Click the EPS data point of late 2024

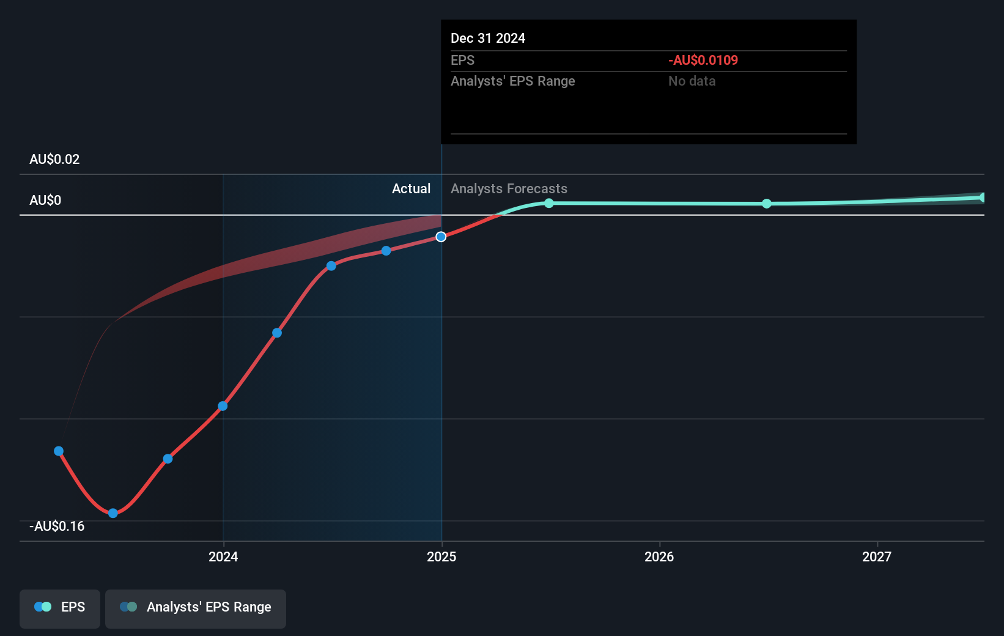[386, 251]
